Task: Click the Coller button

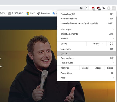Action: (110, 68)
